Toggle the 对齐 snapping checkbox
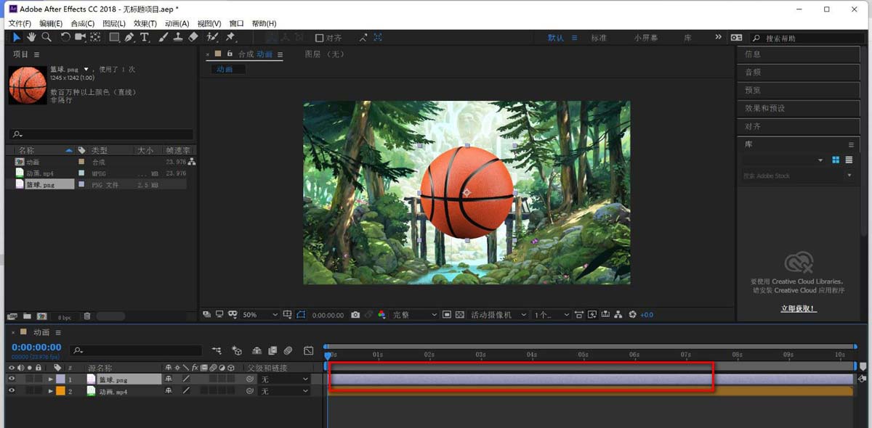Viewport: 872px width, 428px height. (319, 38)
